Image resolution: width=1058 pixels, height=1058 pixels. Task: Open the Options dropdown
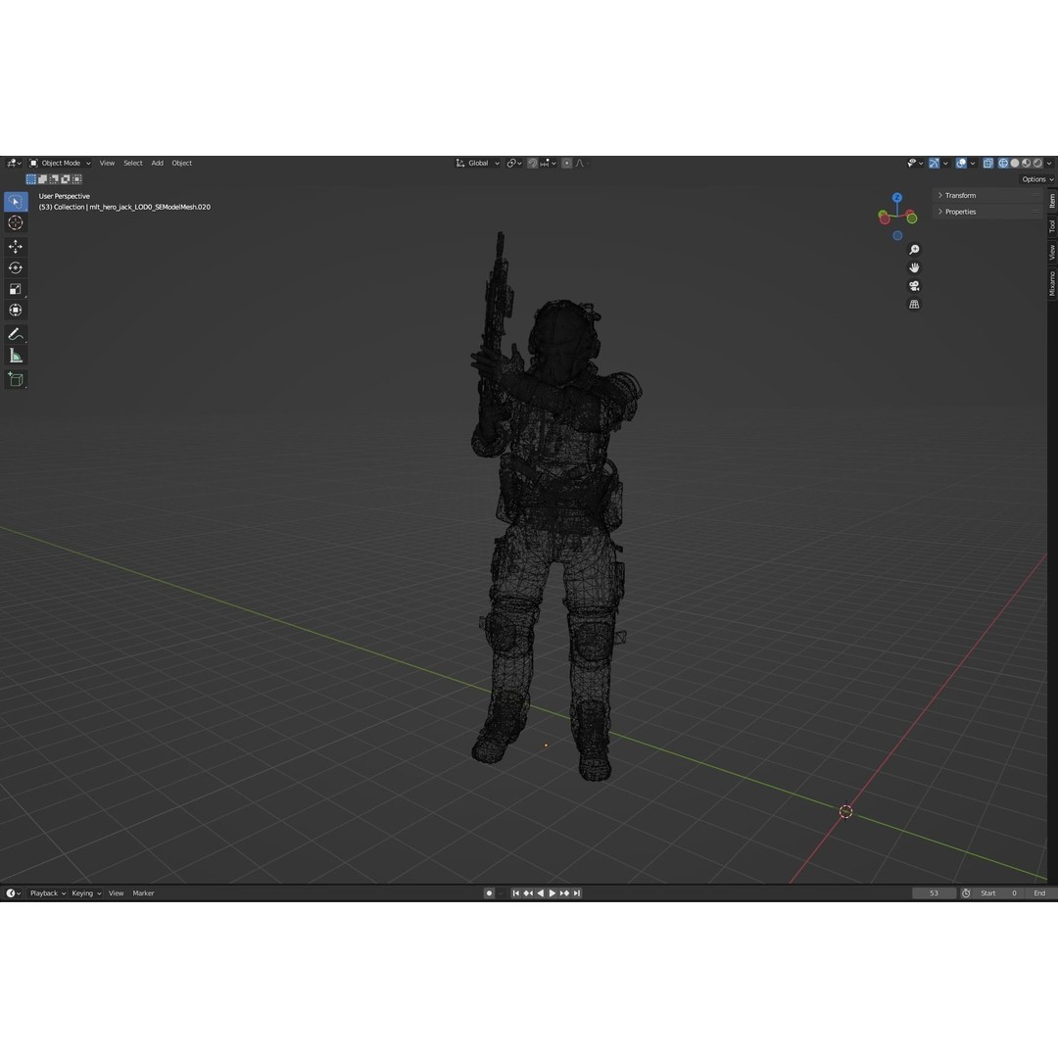point(1037,179)
